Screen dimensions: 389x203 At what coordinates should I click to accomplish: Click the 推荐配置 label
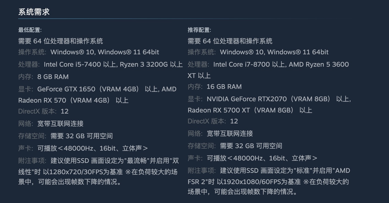pos(199,30)
